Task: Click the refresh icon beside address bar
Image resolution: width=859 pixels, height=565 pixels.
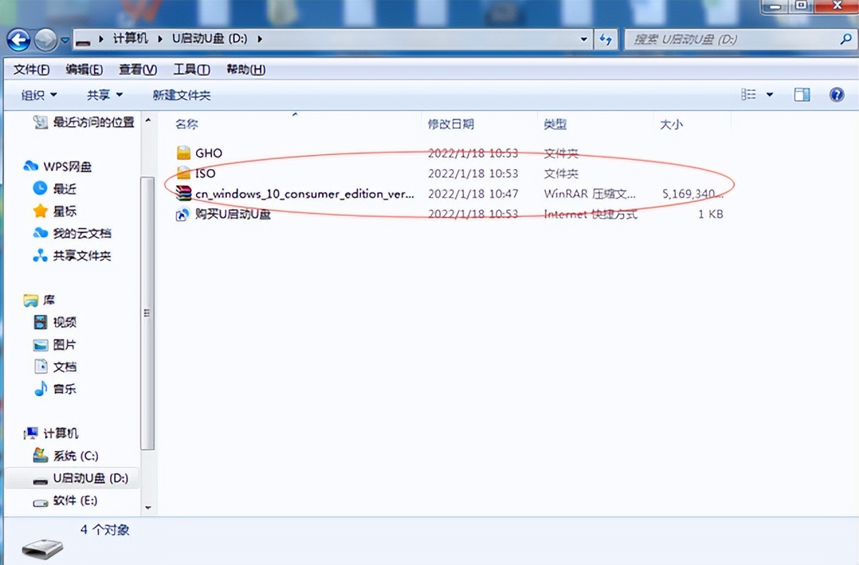Action: pos(606,39)
